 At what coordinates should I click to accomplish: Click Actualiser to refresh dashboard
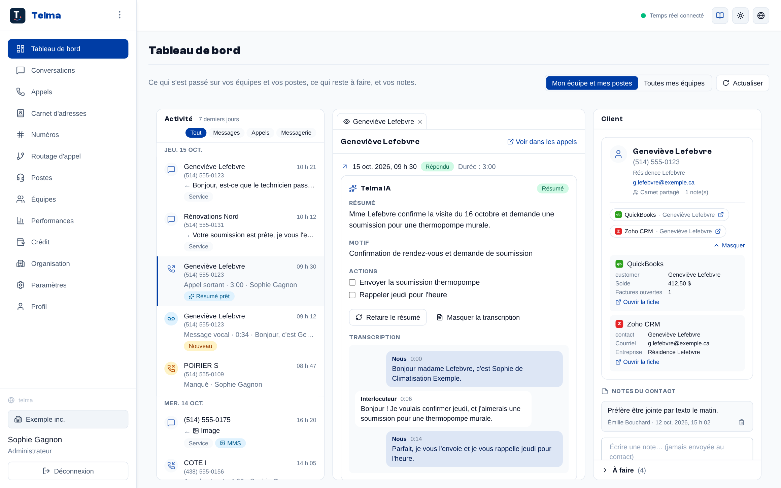pyautogui.click(x=743, y=83)
